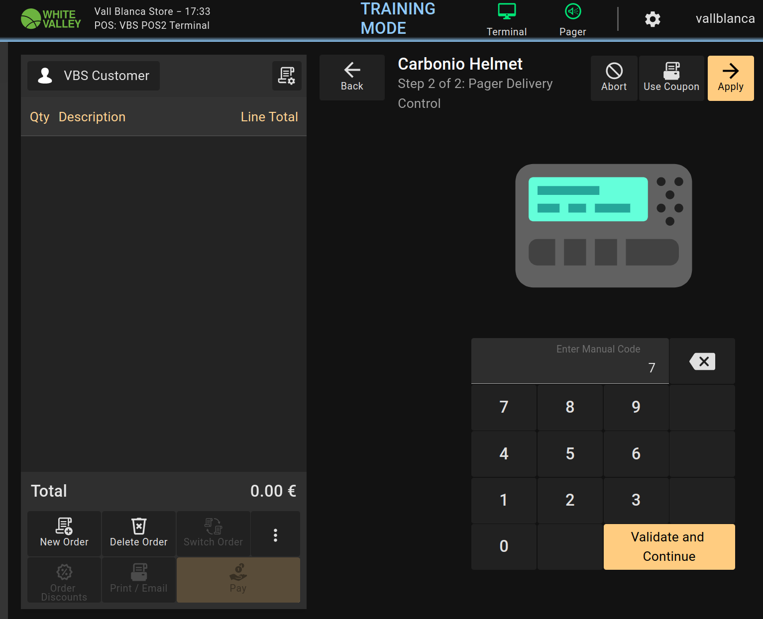Tap keypad digit 9
The image size is (763, 619).
636,407
